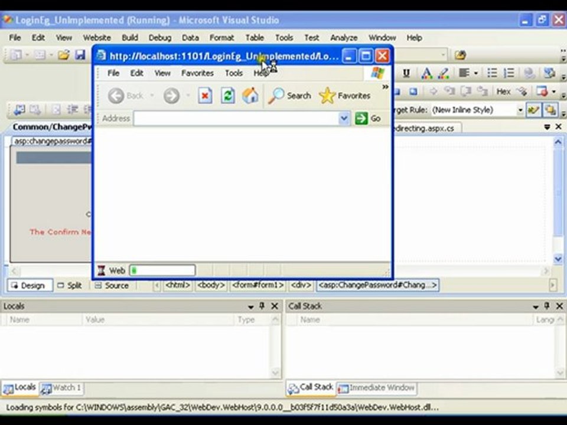Image resolution: width=567 pixels, height=425 pixels.
Task: Open Visual Studio Debug menu
Action: pos(160,38)
